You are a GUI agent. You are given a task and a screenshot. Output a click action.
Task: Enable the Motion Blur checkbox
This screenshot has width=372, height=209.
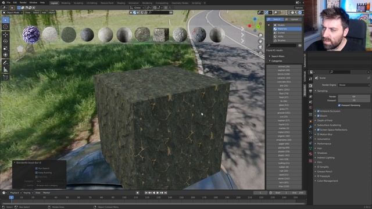click(x=319, y=134)
